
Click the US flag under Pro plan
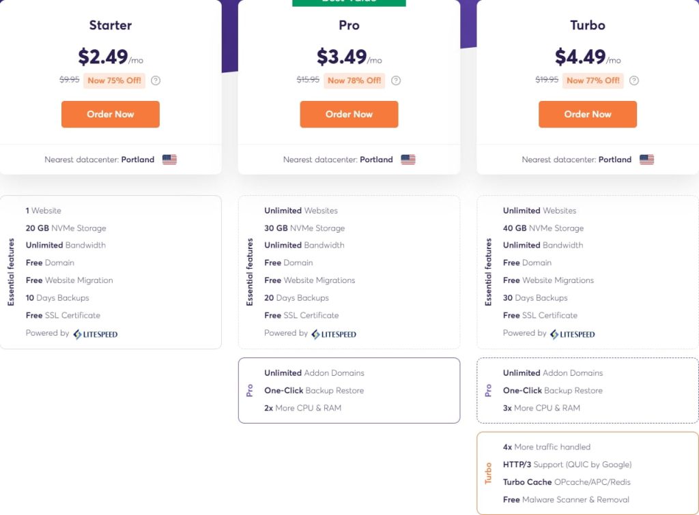408,160
